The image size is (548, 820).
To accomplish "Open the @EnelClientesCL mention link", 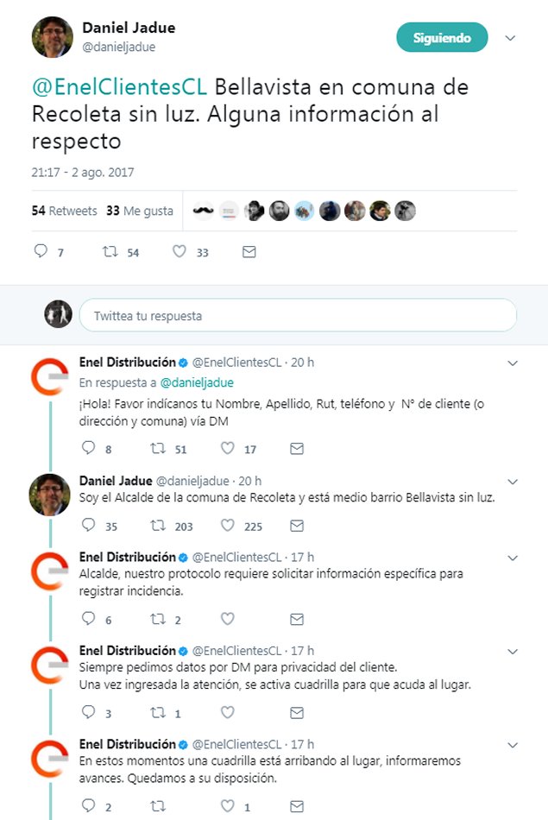I will point(120,88).
